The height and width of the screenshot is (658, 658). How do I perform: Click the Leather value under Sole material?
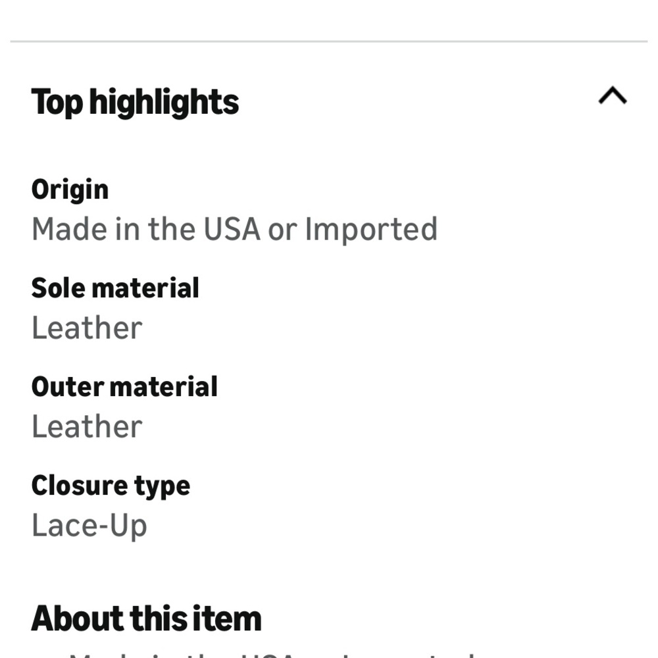point(88,328)
